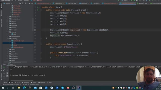Click testList.clear() line in editor

59,33
